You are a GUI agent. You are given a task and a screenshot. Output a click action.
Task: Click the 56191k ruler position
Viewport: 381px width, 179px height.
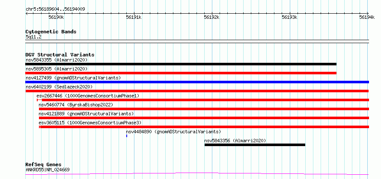134,17
